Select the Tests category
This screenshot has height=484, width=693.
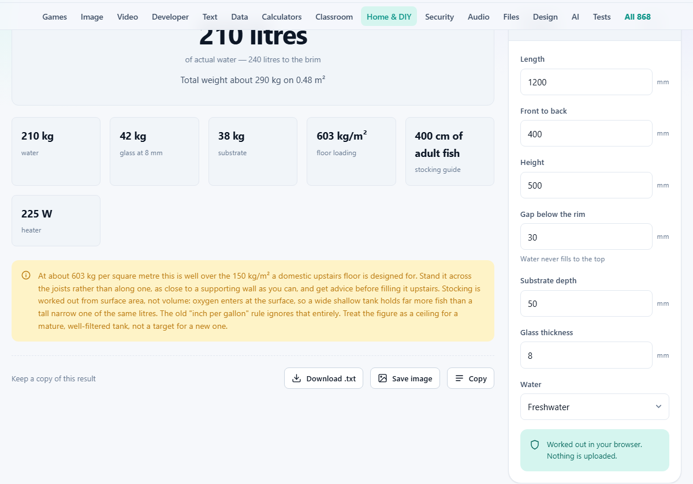click(602, 17)
